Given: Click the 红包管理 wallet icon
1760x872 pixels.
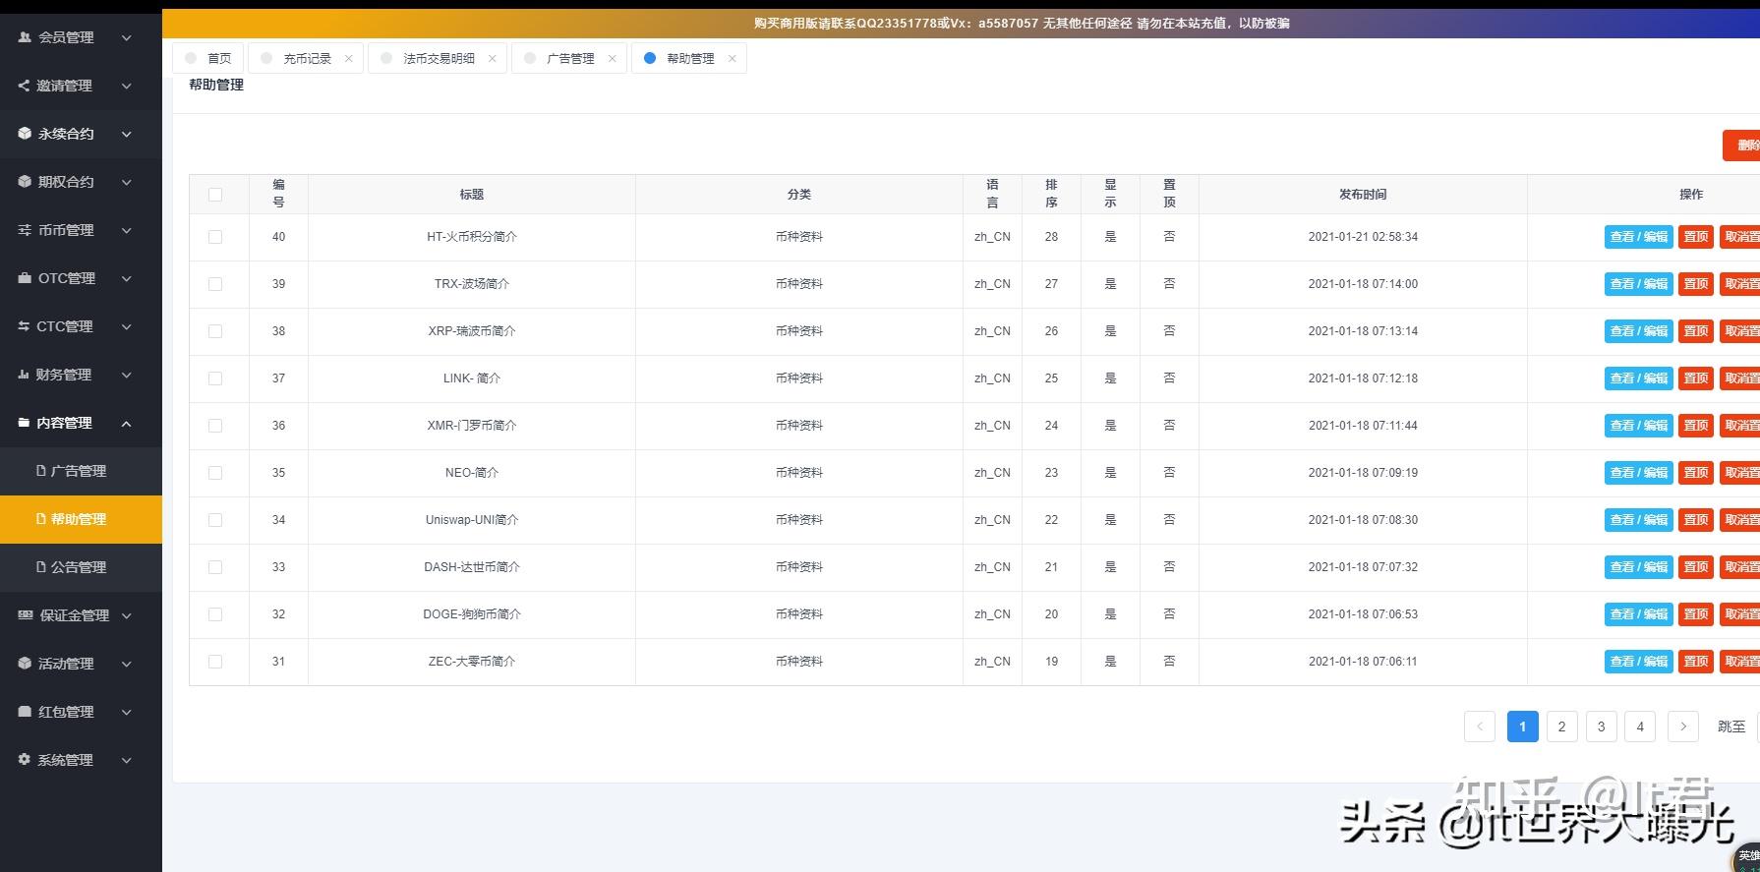Looking at the screenshot, I should coord(25,712).
